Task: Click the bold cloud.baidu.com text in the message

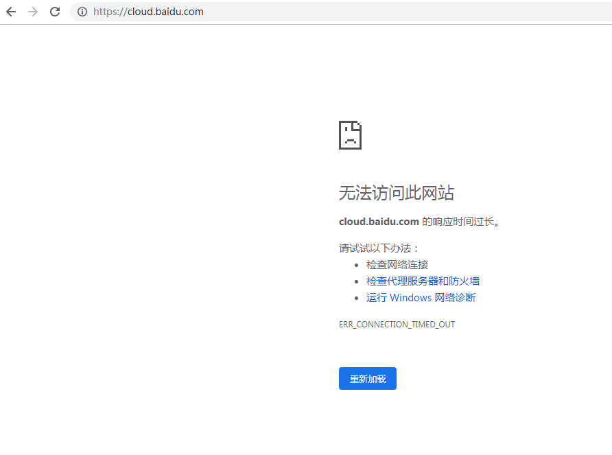Action: tap(379, 222)
